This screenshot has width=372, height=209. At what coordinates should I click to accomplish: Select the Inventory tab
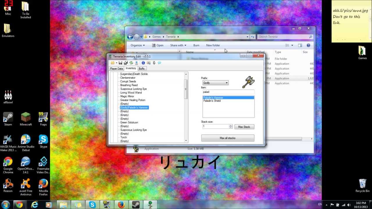click(131, 68)
